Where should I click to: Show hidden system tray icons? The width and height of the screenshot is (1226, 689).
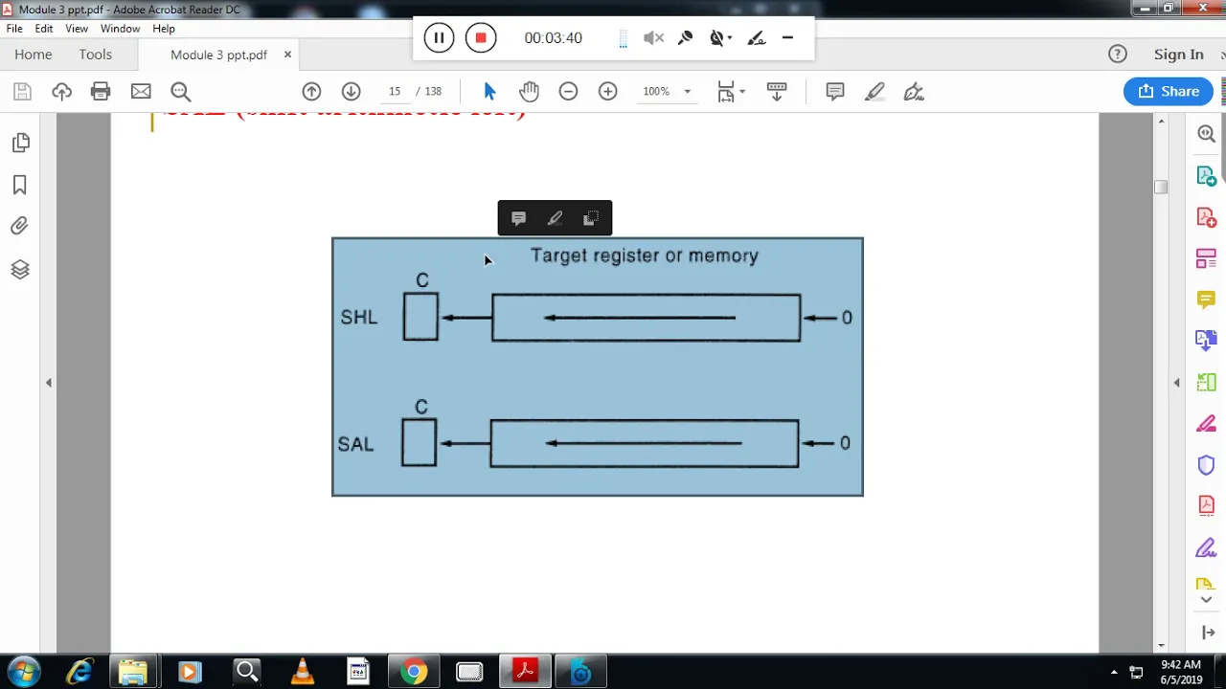pyautogui.click(x=1114, y=673)
